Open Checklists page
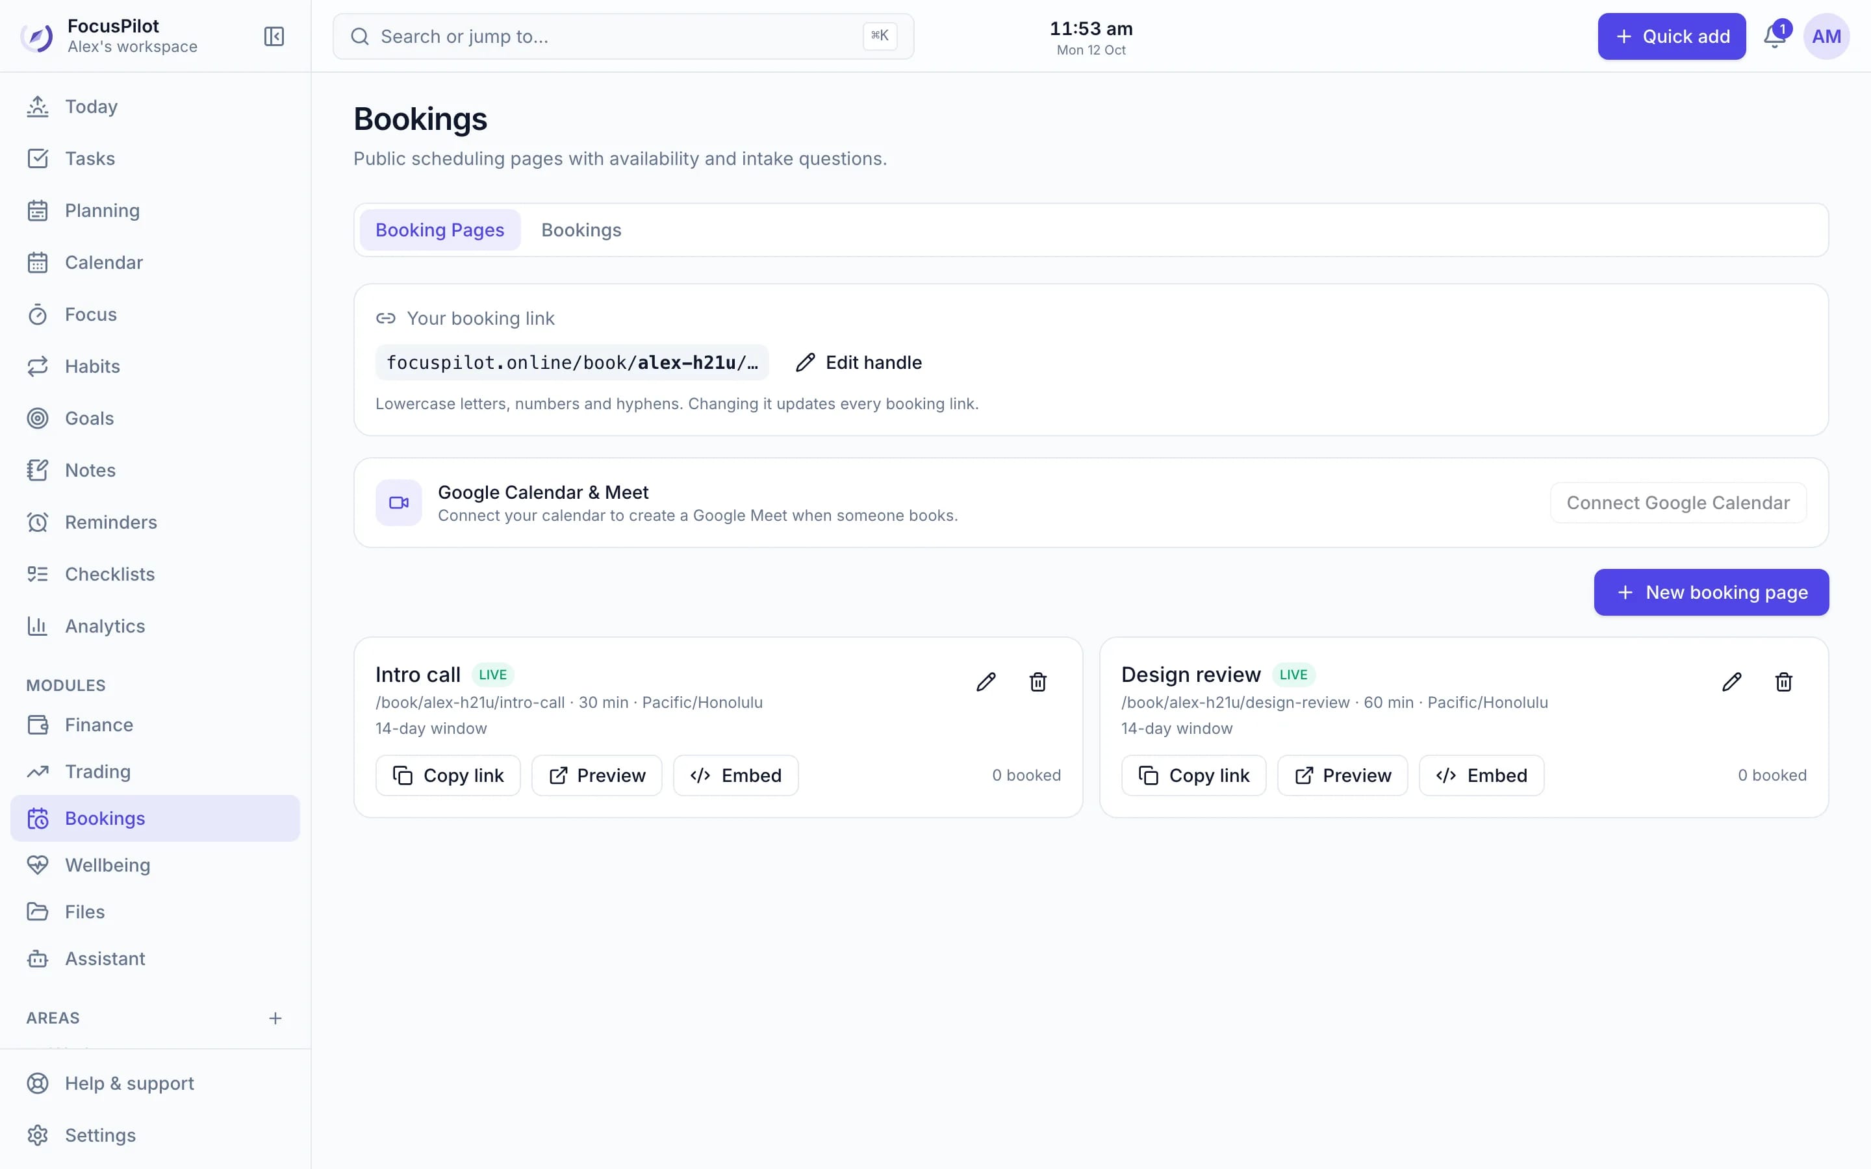 155,575
